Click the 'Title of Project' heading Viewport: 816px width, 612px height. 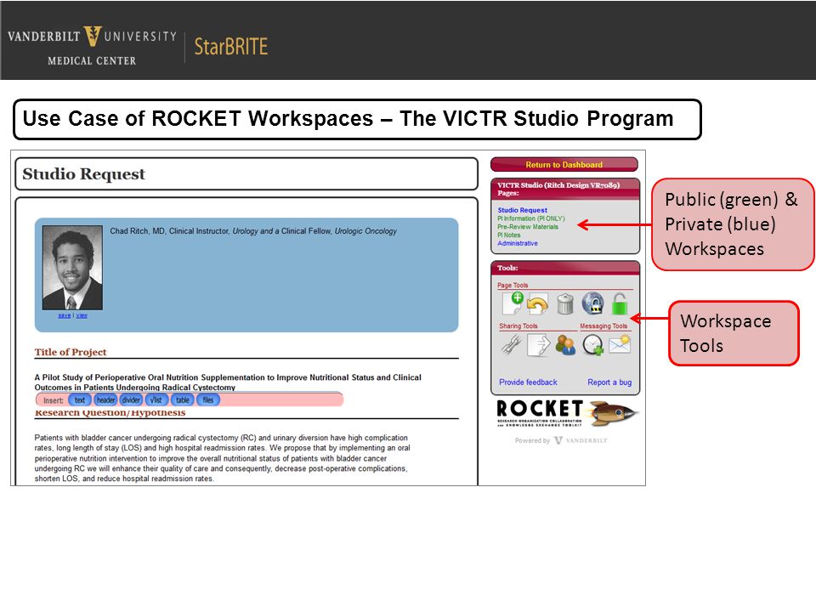71,352
